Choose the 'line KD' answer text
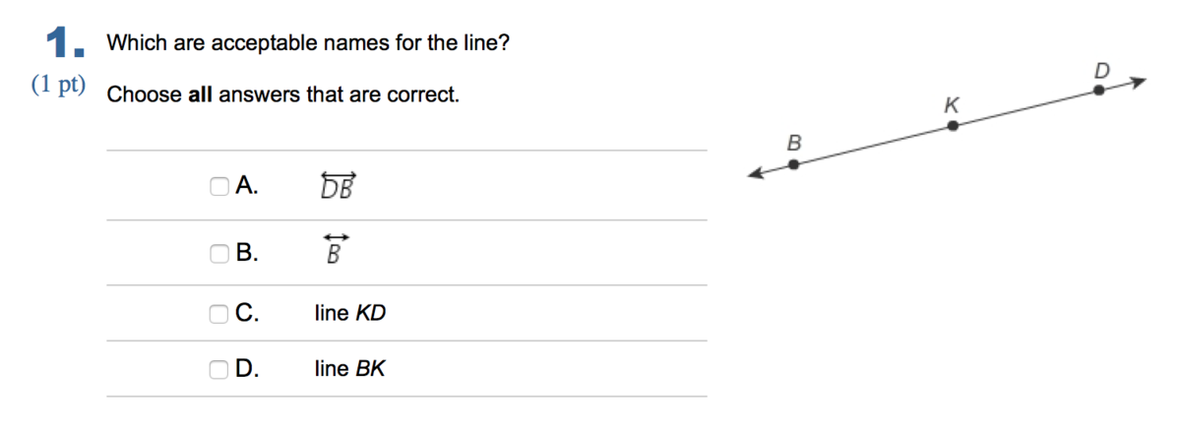The height and width of the screenshot is (434, 1181). coord(350,314)
